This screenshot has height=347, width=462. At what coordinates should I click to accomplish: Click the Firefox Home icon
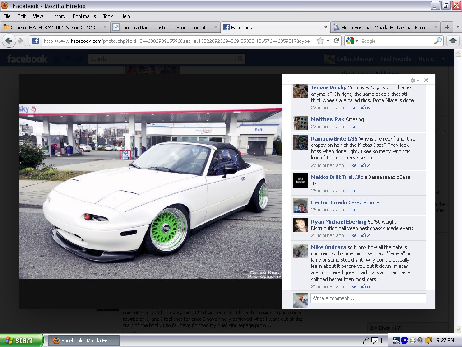point(453,41)
